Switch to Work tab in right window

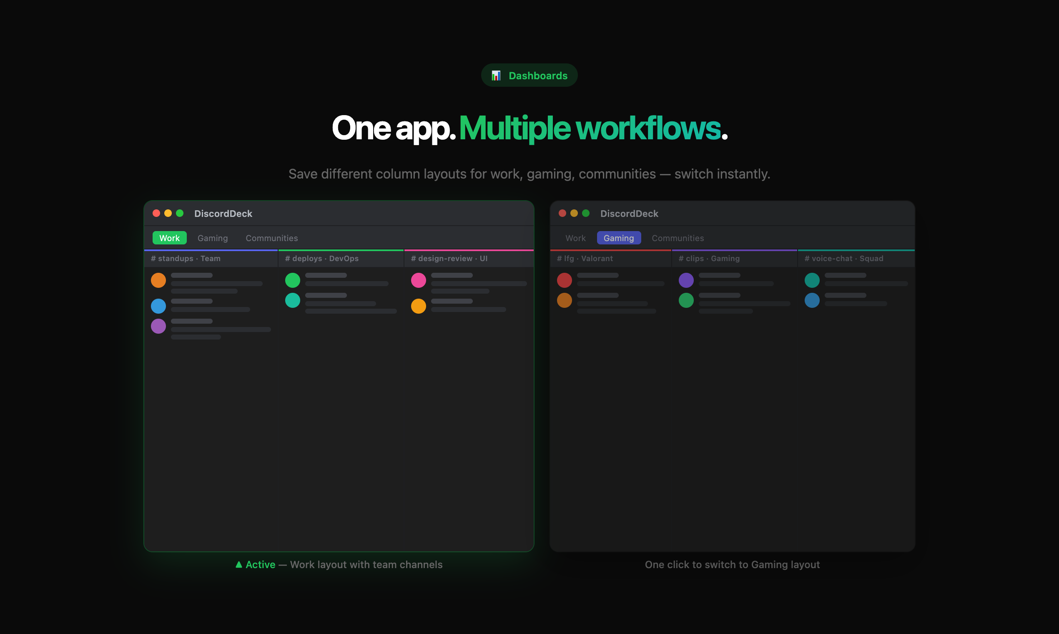click(575, 238)
